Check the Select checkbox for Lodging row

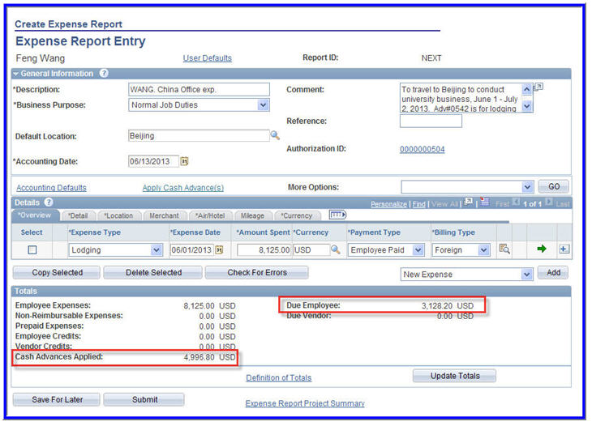pyautogui.click(x=32, y=250)
